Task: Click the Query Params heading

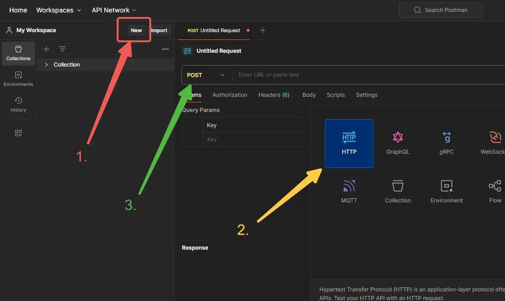Action: 201,110
